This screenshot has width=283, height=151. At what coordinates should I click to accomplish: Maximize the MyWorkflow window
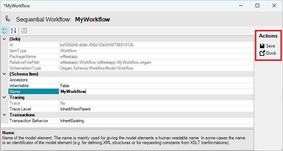[x=257, y=6]
